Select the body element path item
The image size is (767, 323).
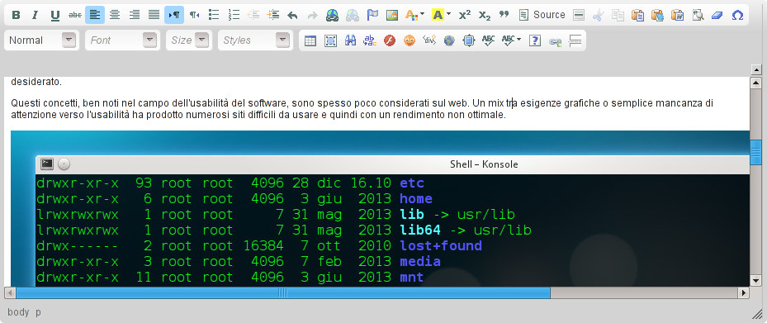[x=18, y=311]
